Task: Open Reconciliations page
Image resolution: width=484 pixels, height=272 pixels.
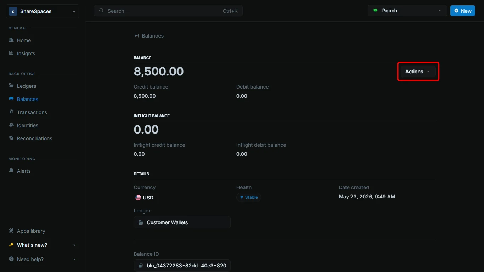Action: (x=34, y=138)
